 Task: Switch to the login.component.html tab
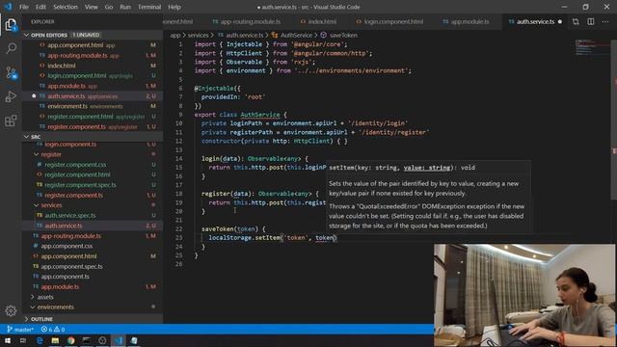click(x=389, y=21)
